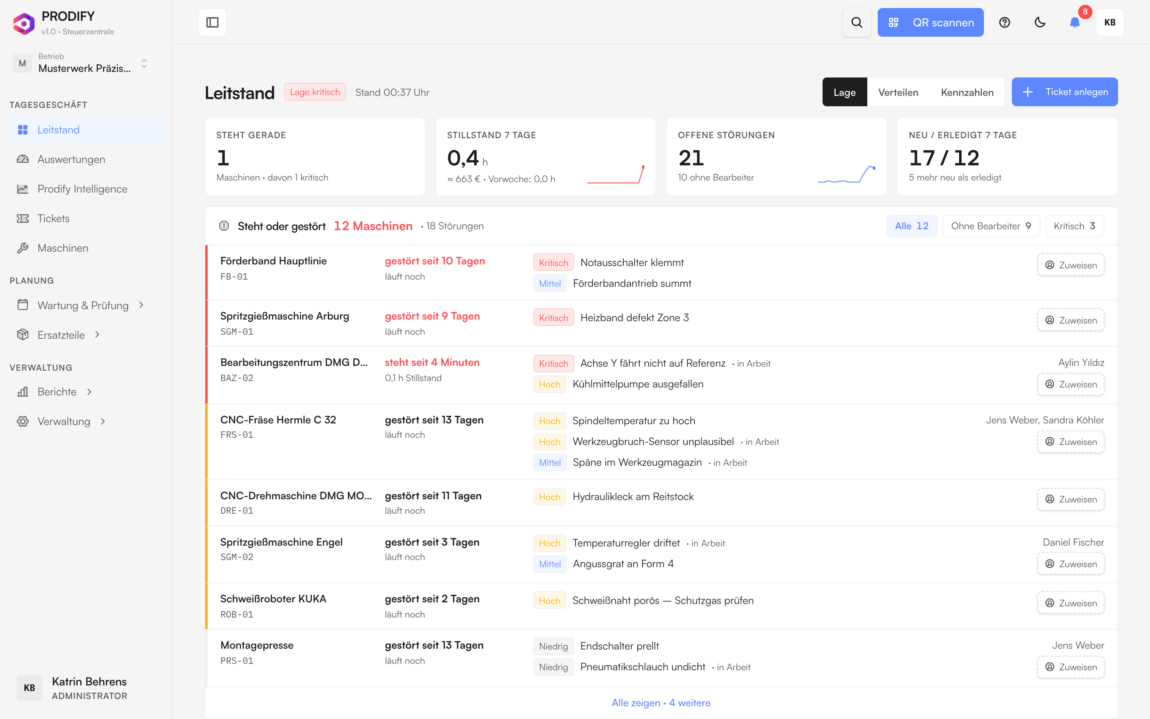Expand Verwaltung chevron

click(x=103, y=421)
